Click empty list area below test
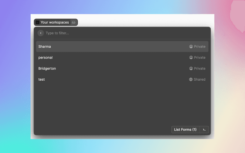 pos(122,103)
